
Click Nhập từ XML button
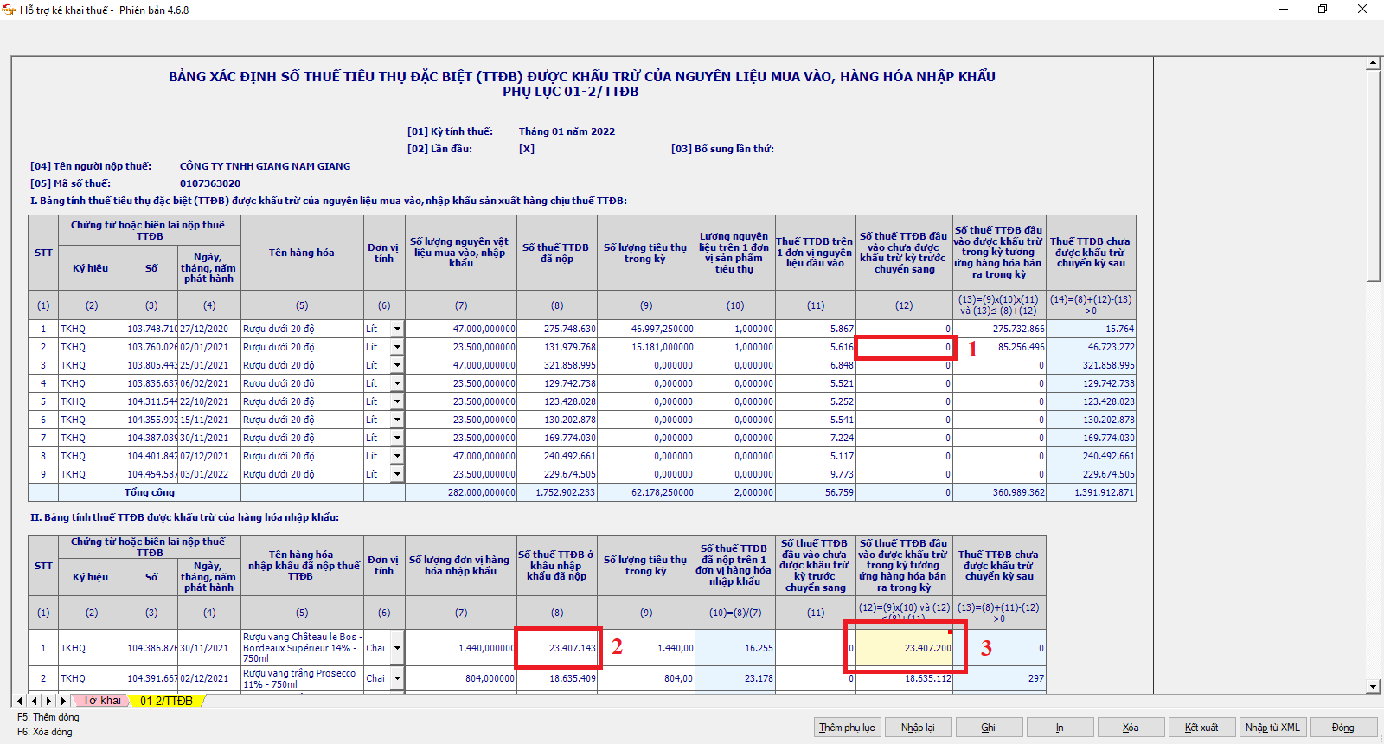[1272, 728]
